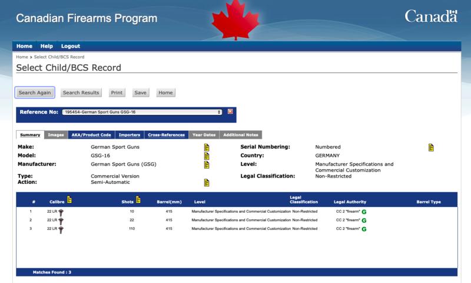
Task: Click the Semi-Automatic action value
Action: pyautogui.click(x=110, y=182)
